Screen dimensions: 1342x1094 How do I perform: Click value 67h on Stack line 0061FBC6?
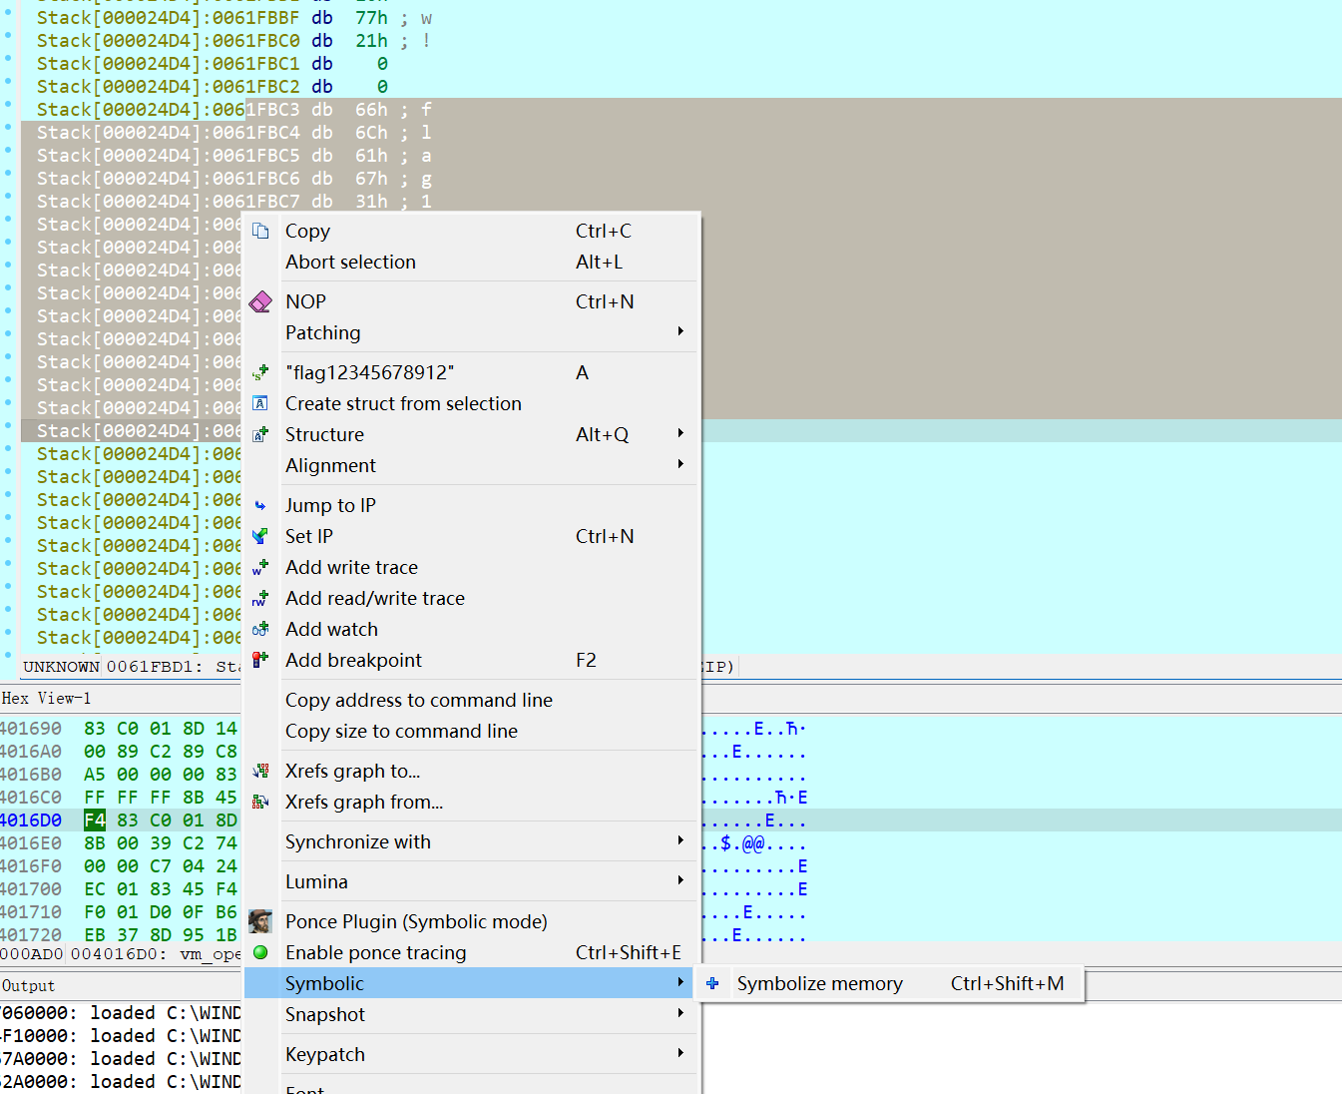pos(371,179)
